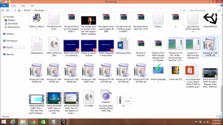The height and width of the screenshot is (125, 223).
Task: Select Week4-Negotiable Instruments presentation
Action: [x=106, y=48]
